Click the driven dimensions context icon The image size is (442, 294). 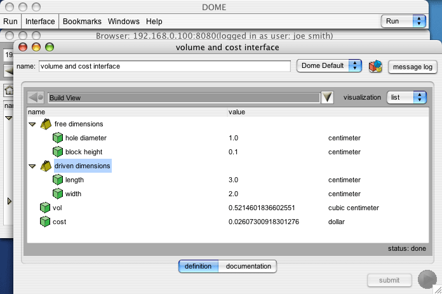point(46,166)
